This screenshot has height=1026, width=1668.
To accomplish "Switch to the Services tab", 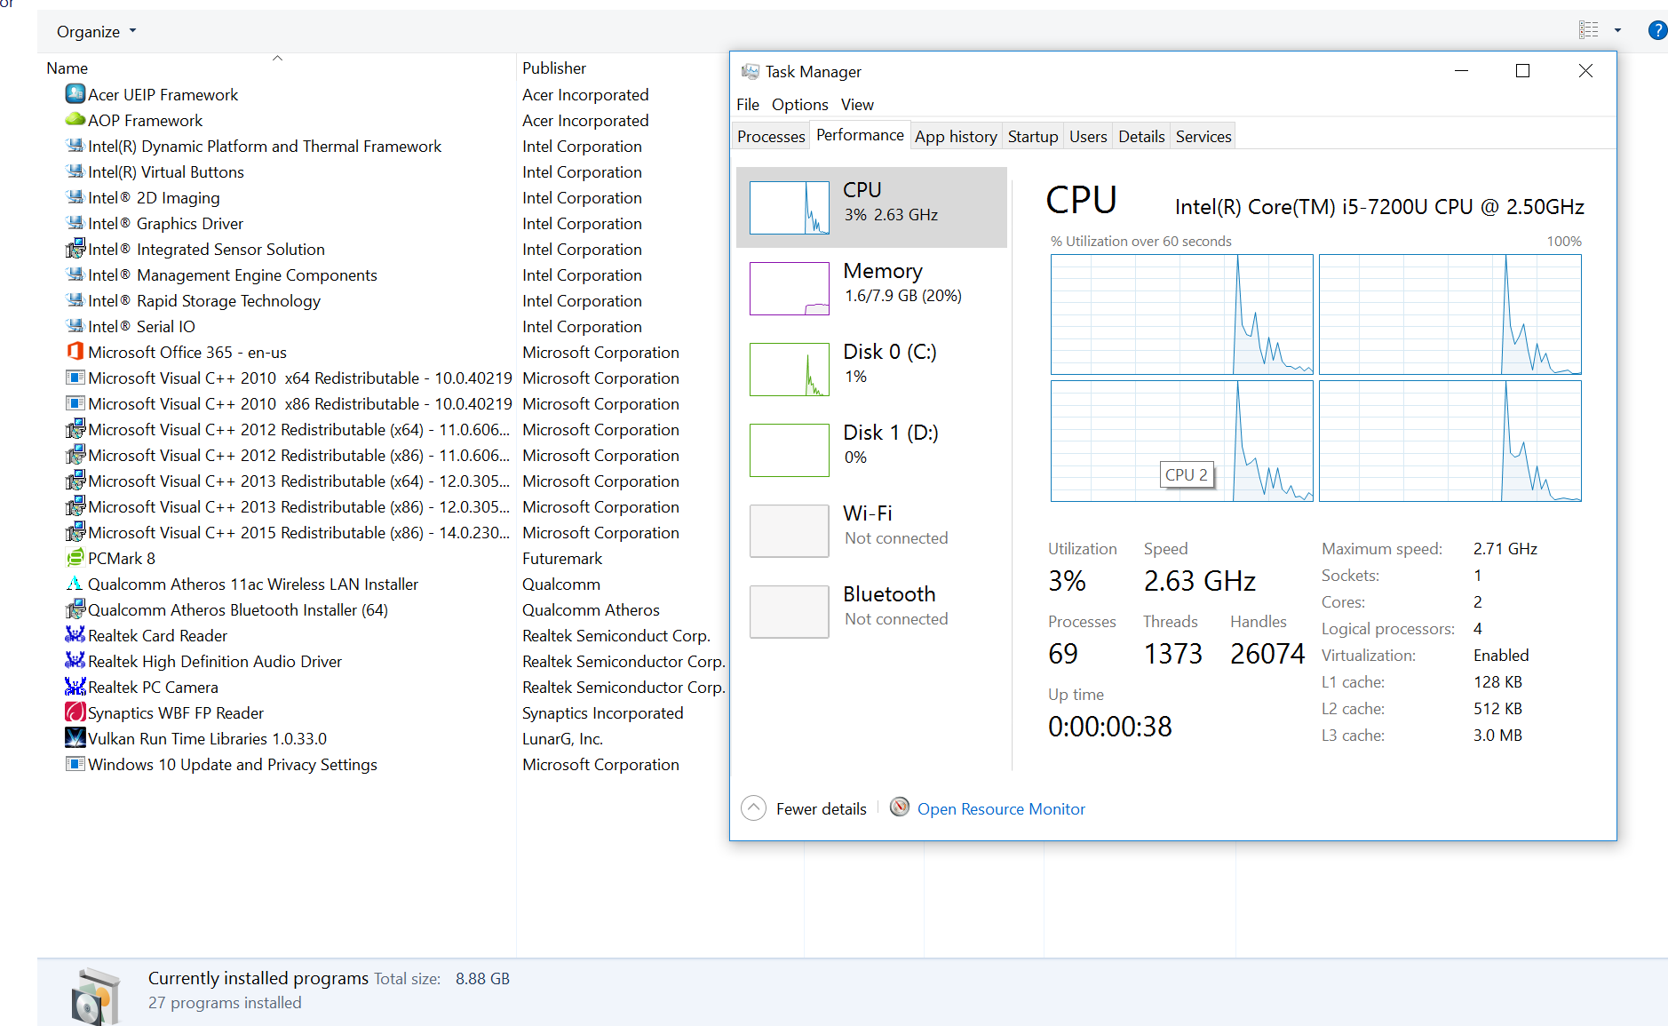I will [1203, 136].
